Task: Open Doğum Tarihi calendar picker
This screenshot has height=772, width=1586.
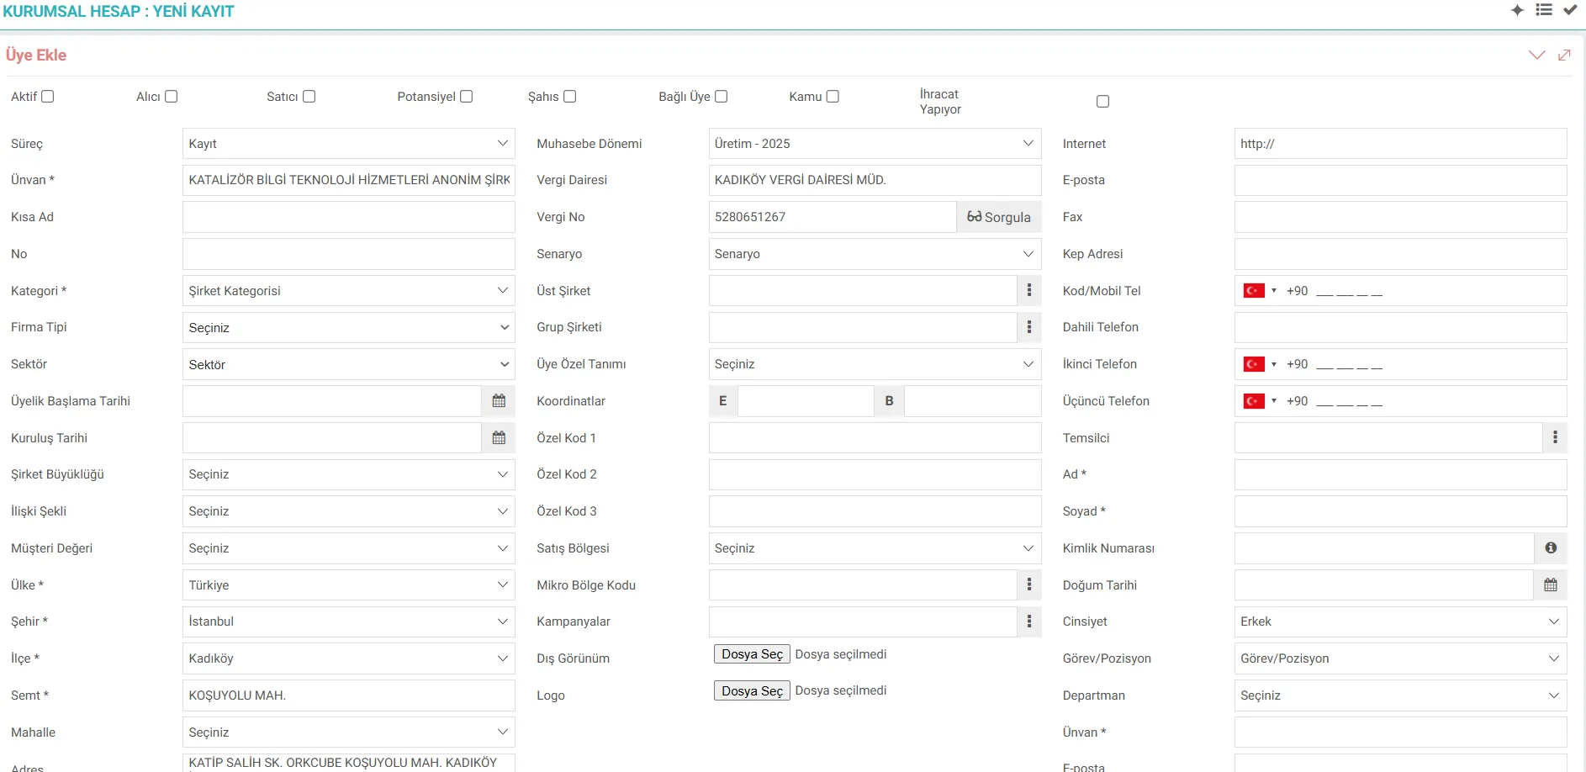Action: click(1551, 585)
